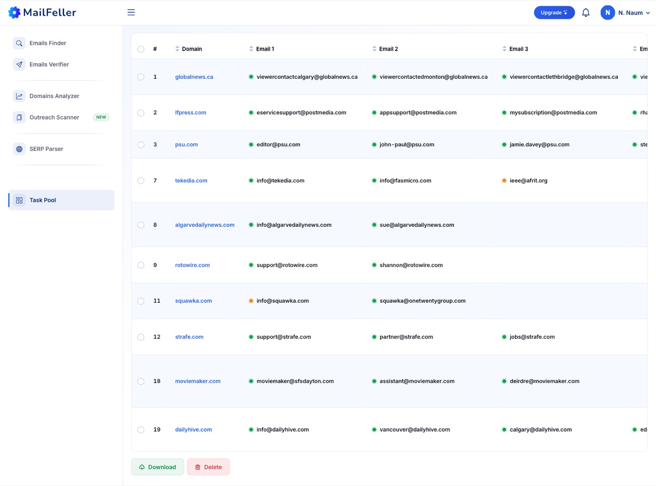Viewport: 656px width, 486px height.
Task: Click the Upgrade button
Action: point(554,13)
